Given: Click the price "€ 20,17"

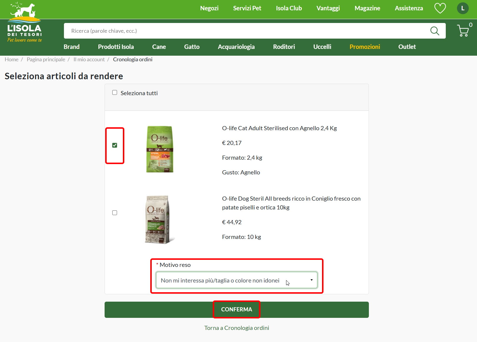Looking at the screenshot, I should pos(232,143).
